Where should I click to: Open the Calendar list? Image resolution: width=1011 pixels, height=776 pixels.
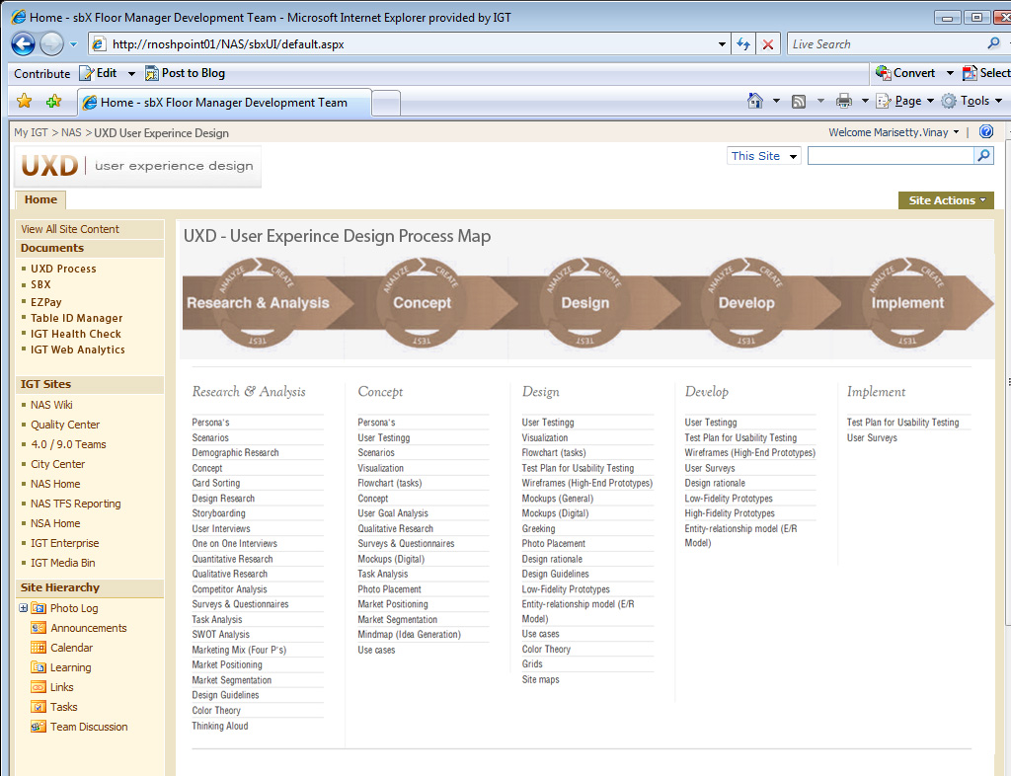[71, 648]
